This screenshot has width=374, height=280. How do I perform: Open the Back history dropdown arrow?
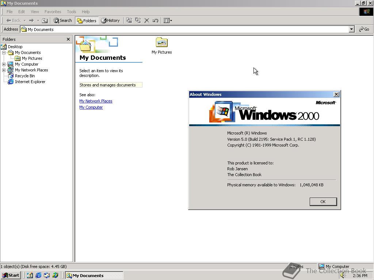(x=24, y=20)
